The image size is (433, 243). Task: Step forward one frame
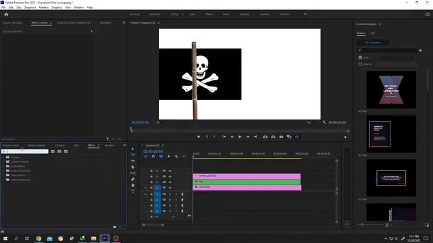[248, 137]
